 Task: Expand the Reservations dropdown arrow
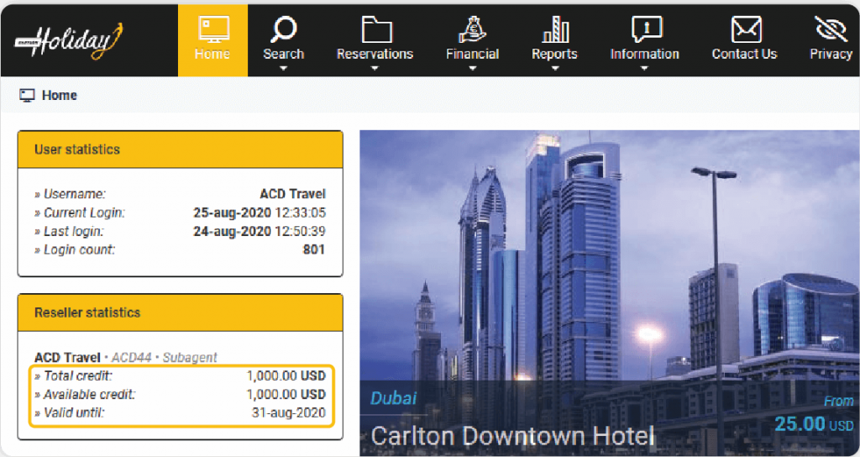pos(375,69)
